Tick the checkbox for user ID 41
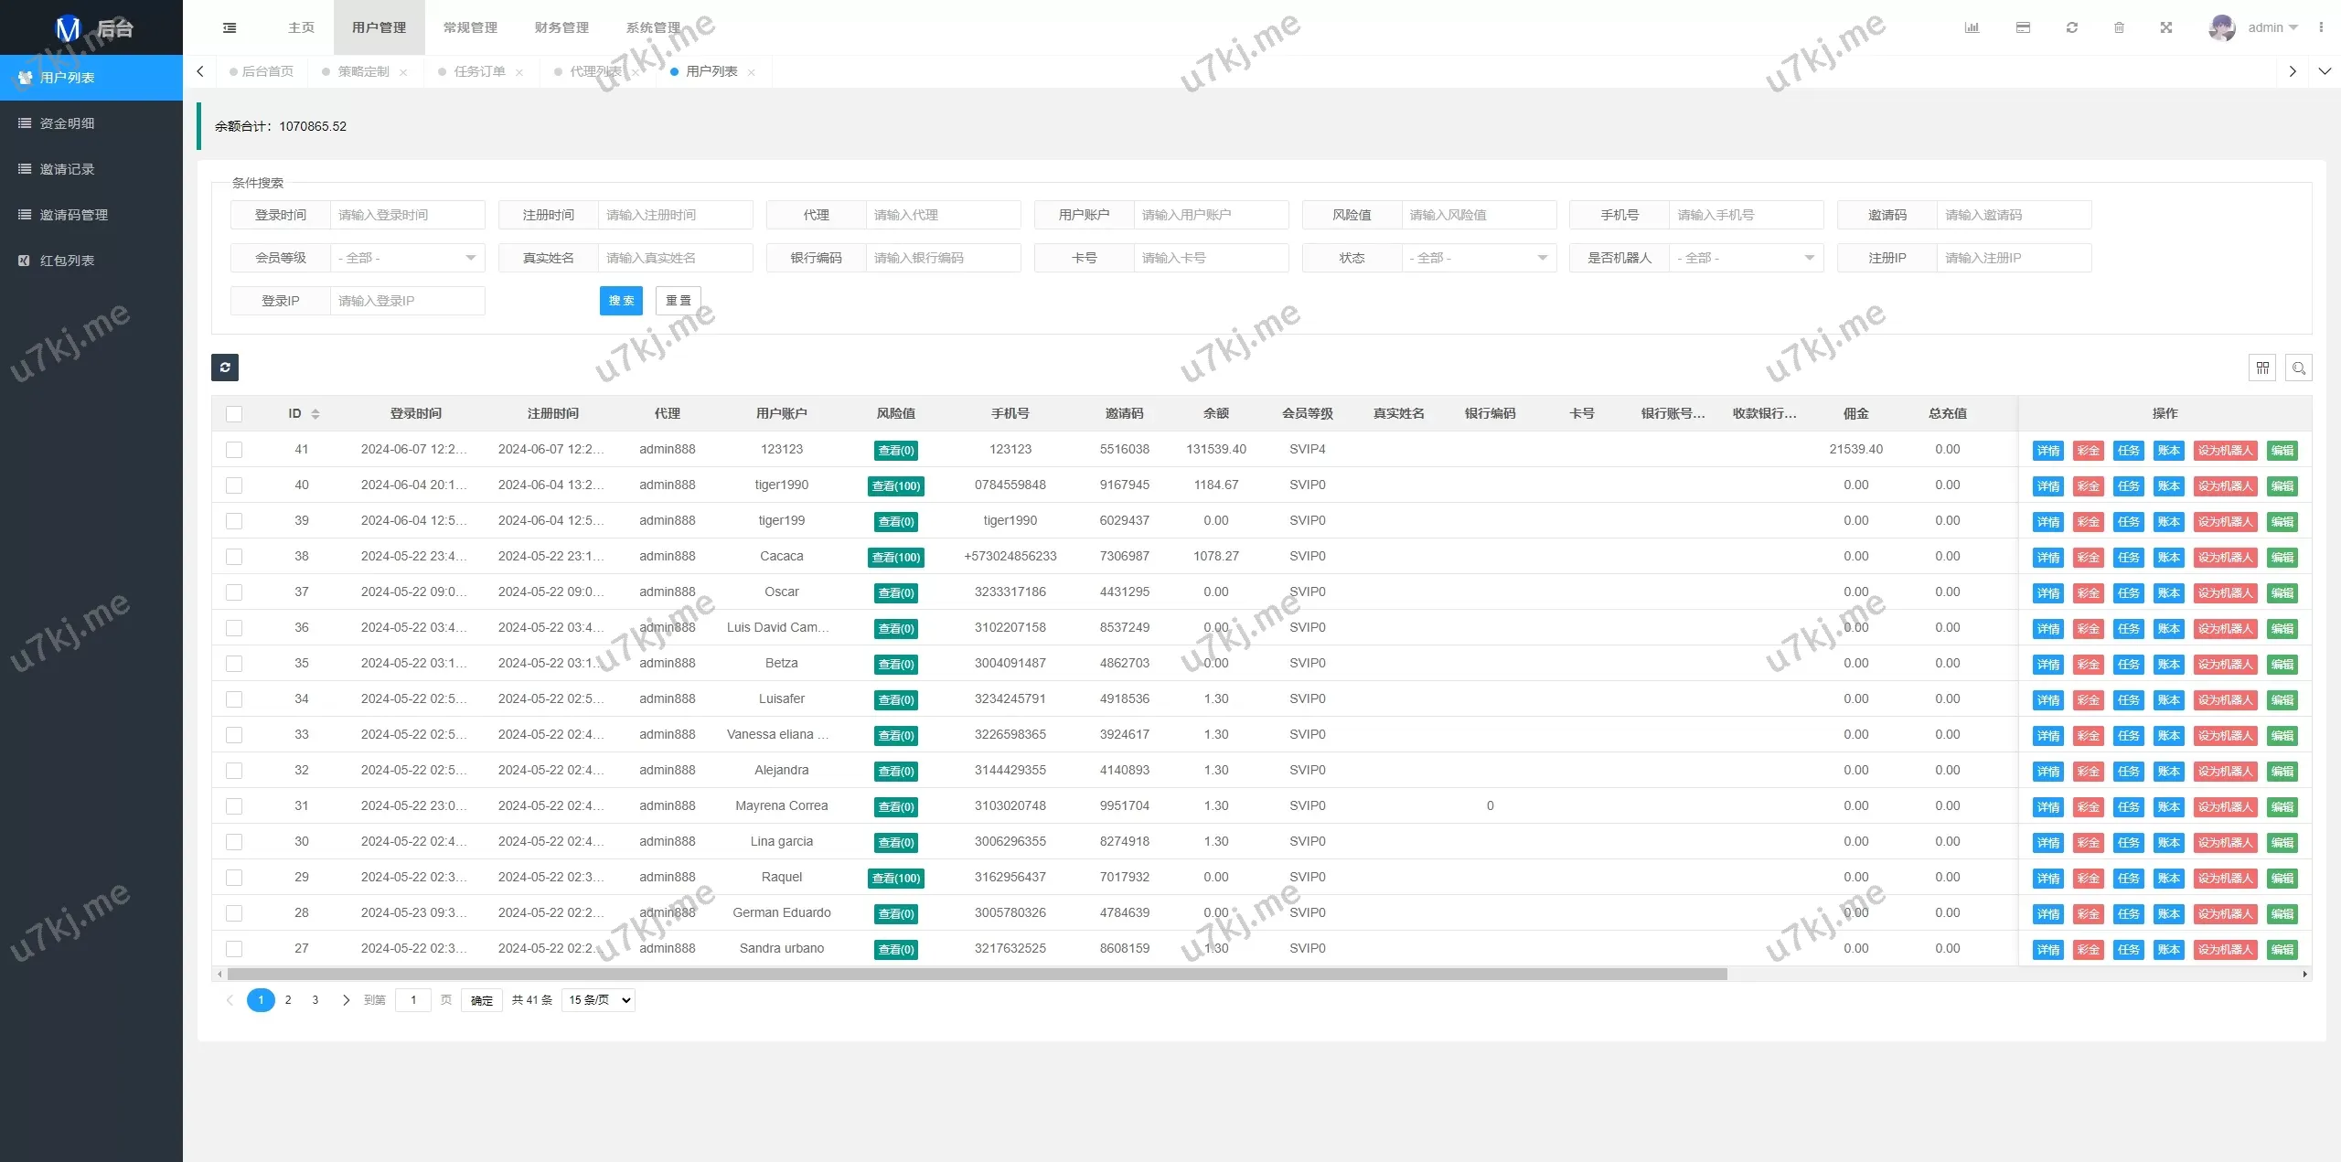The width and height of the screenshot is (2341, 1162). pos(234,450)
